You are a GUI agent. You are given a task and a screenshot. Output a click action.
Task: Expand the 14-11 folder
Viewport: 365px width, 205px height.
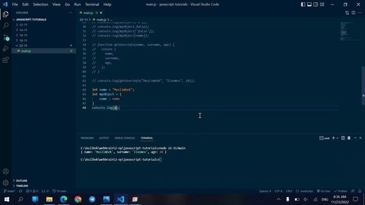[44, 30]
